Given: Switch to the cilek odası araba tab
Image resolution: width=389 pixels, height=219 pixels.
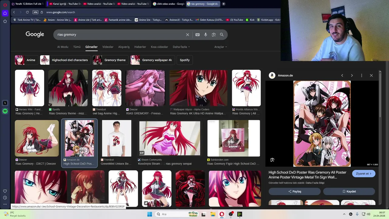Looking at the screenshot, I should click(168, 4).
